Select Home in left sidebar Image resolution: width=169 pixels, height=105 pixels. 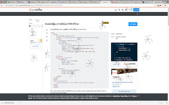[x=30, y=20]
